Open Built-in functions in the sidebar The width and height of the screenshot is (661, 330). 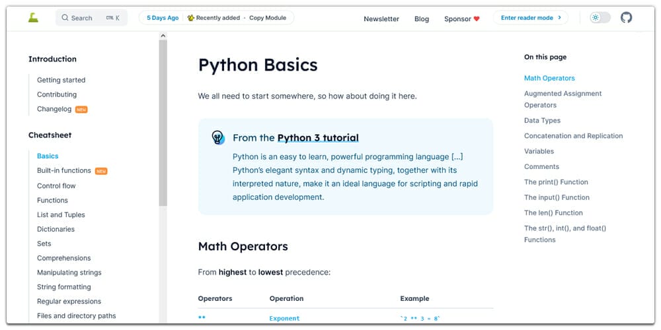tap(64, 170)
